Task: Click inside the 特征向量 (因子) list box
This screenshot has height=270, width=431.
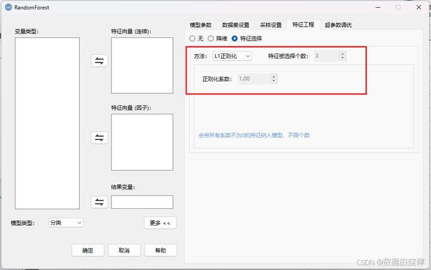Action: point(142,142)
